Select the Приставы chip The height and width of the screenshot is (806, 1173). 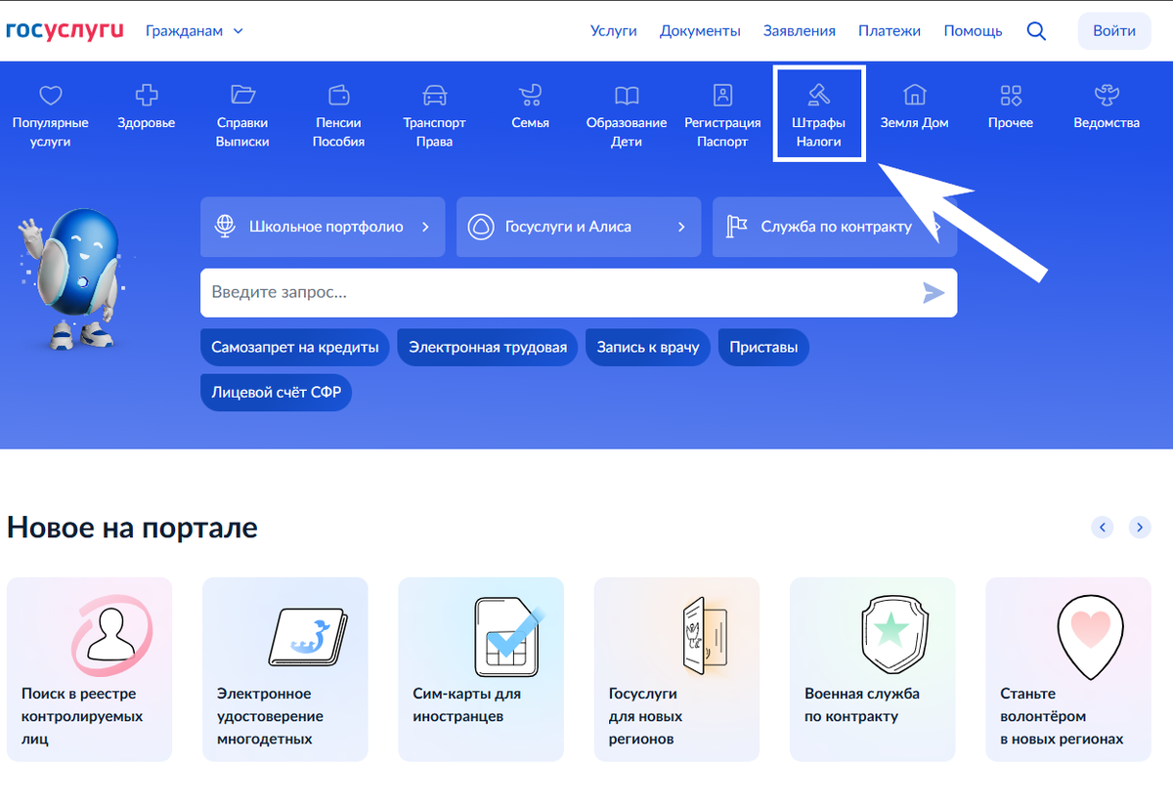pos(763,348)
